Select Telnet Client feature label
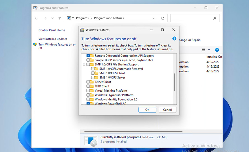The width and height of the screenshot is (249, 152). click(103, 82)
